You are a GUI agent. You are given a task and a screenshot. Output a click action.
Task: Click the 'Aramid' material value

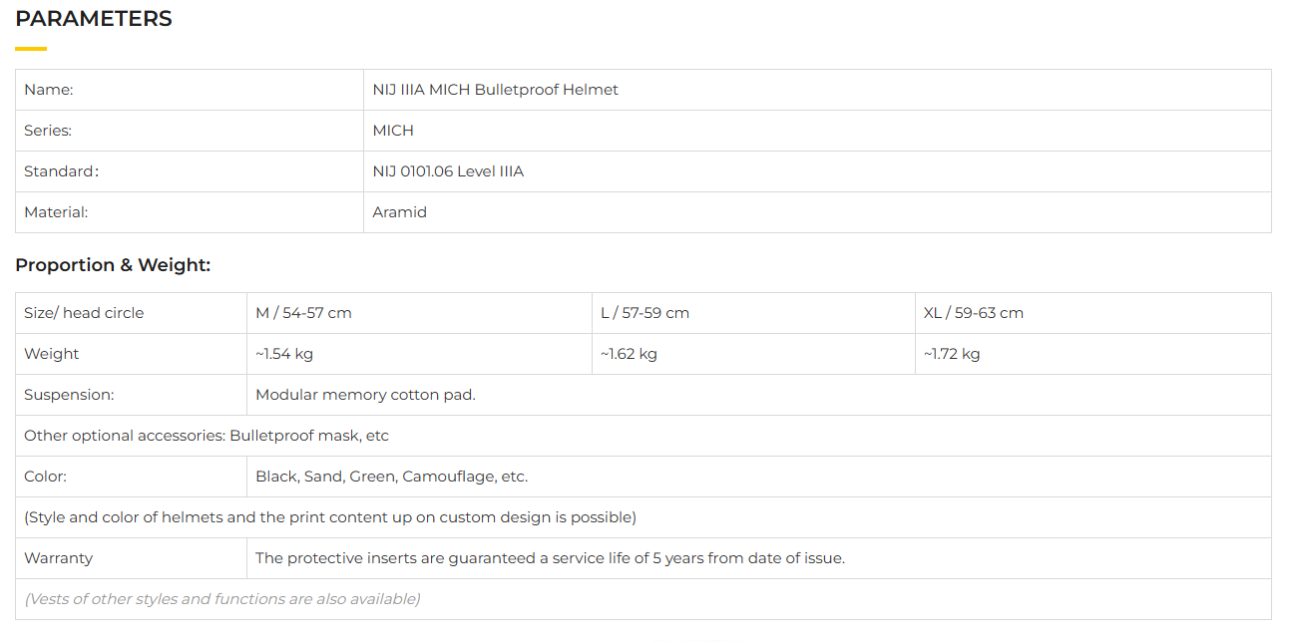399,212
